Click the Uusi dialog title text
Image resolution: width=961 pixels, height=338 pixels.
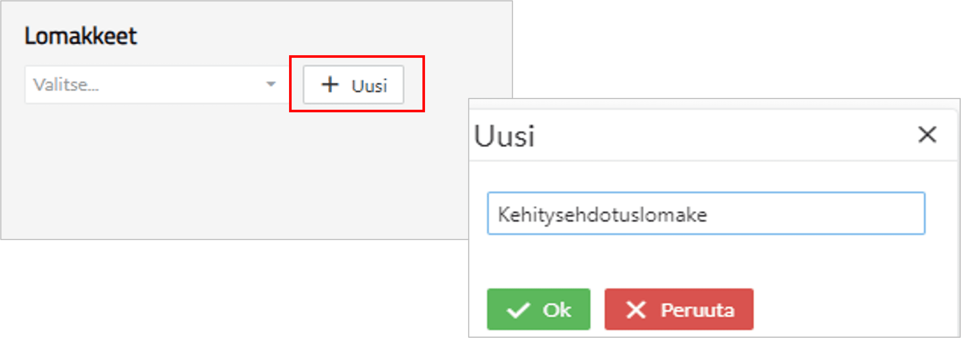point(504,136)
